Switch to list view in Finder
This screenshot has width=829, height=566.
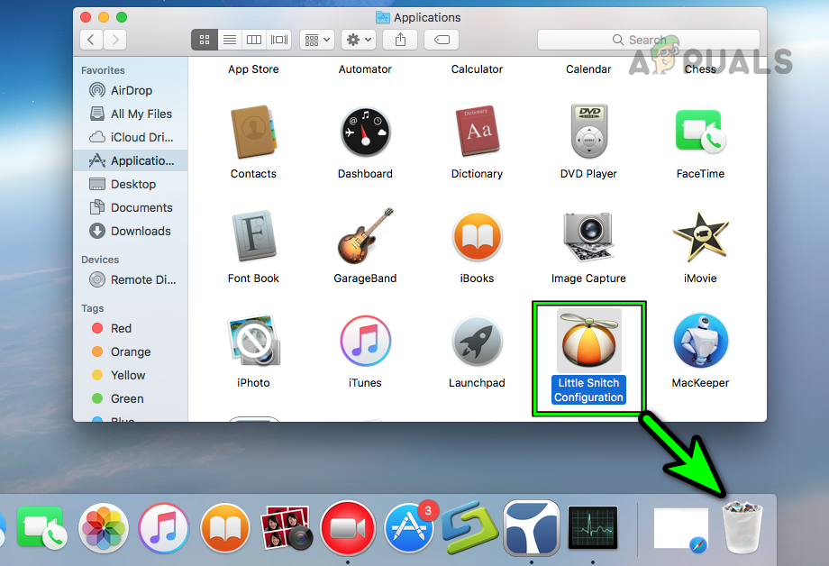pyautogui.click(x=229, y=40)
